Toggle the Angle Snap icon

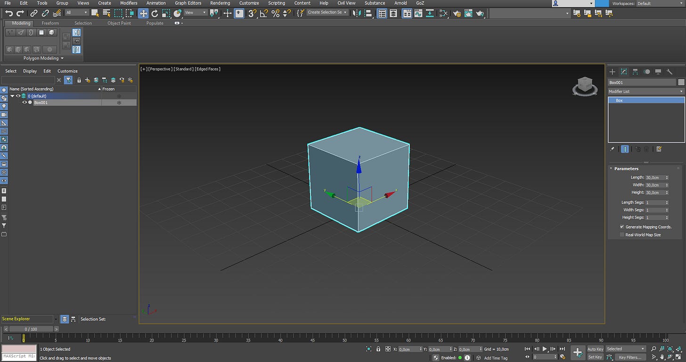264,13
